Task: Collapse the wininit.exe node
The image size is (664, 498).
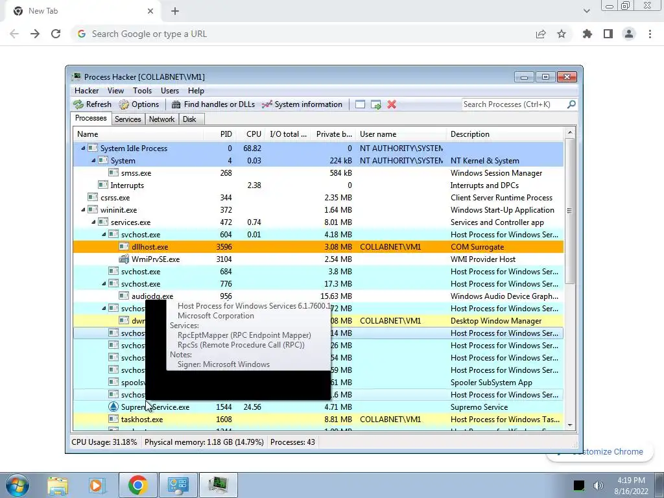Action: point(83,209)
